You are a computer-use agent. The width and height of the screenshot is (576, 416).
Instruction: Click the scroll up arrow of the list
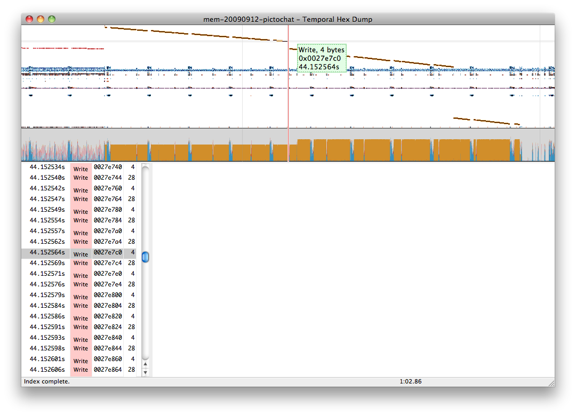pyautogui.click(x=146, y=364)
